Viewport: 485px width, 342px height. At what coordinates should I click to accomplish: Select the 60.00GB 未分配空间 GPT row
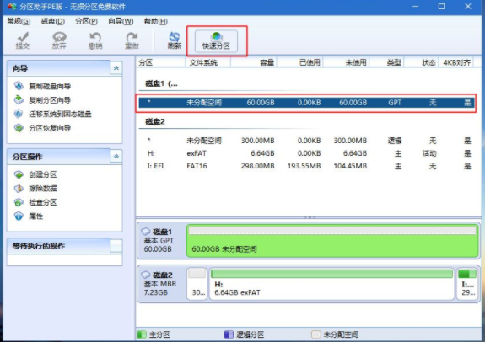(x=306, y=103)
